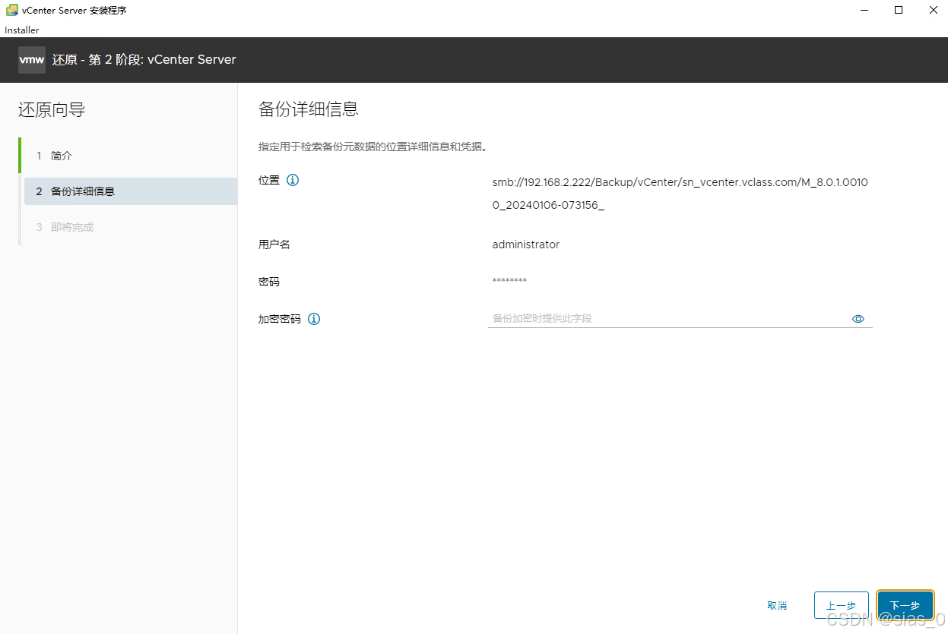Click the 用户名 label
This screenshot has height=634, width=948.
tap(274, 244)
